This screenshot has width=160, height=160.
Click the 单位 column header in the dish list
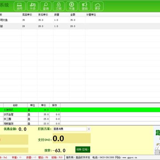[x=33, y=105]
